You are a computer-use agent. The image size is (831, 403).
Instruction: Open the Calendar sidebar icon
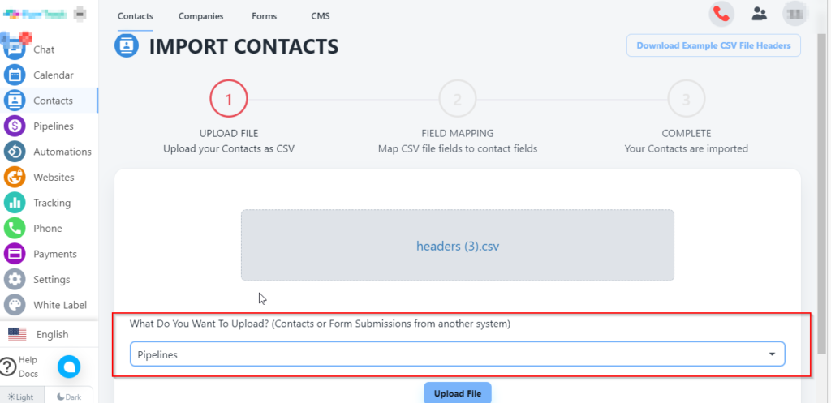pos(15,75)
